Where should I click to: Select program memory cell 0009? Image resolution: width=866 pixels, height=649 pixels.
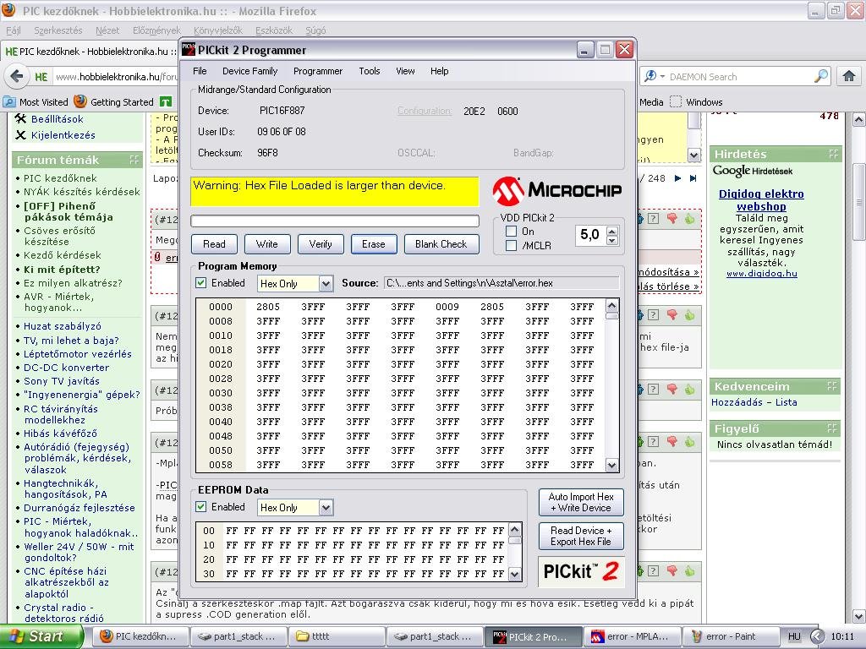coord(447,307)
